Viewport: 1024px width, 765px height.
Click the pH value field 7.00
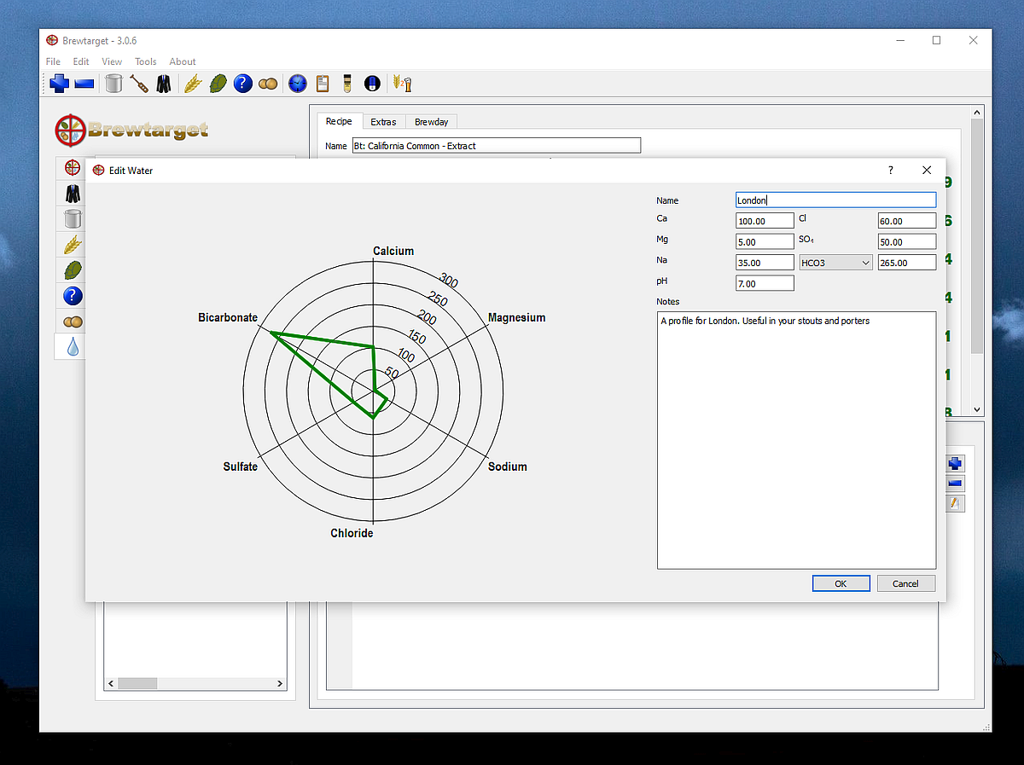pos(765,283)
